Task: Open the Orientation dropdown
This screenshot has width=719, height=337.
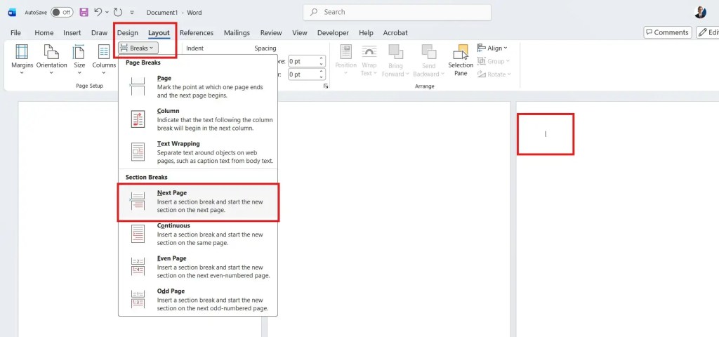Action: (x=51, y=59)
